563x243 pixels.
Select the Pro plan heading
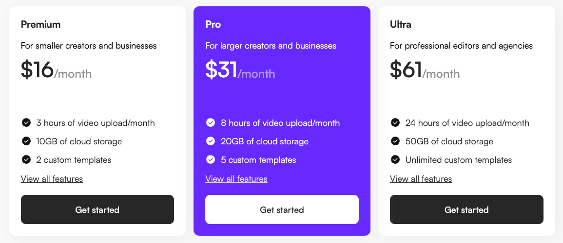(213, 24)
